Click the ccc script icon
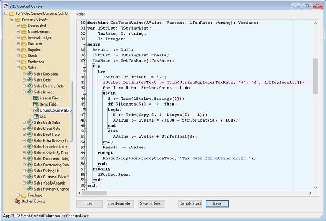This screenshot has height=221, width=326. click(x=36, y=116)
